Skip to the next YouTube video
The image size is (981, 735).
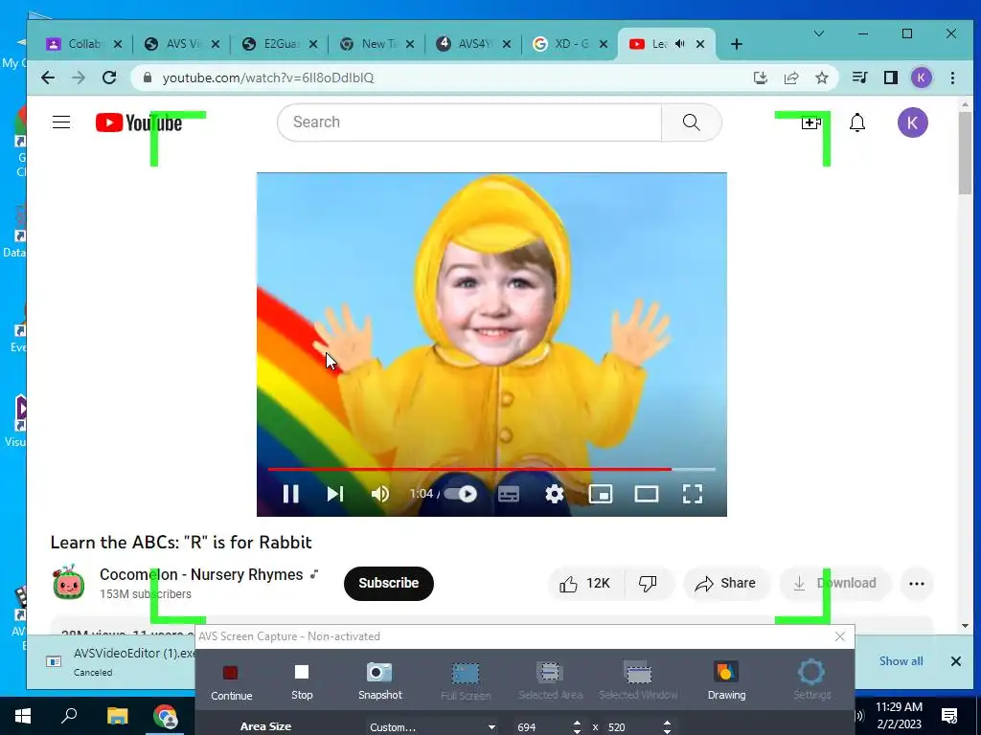pos(335,494)
